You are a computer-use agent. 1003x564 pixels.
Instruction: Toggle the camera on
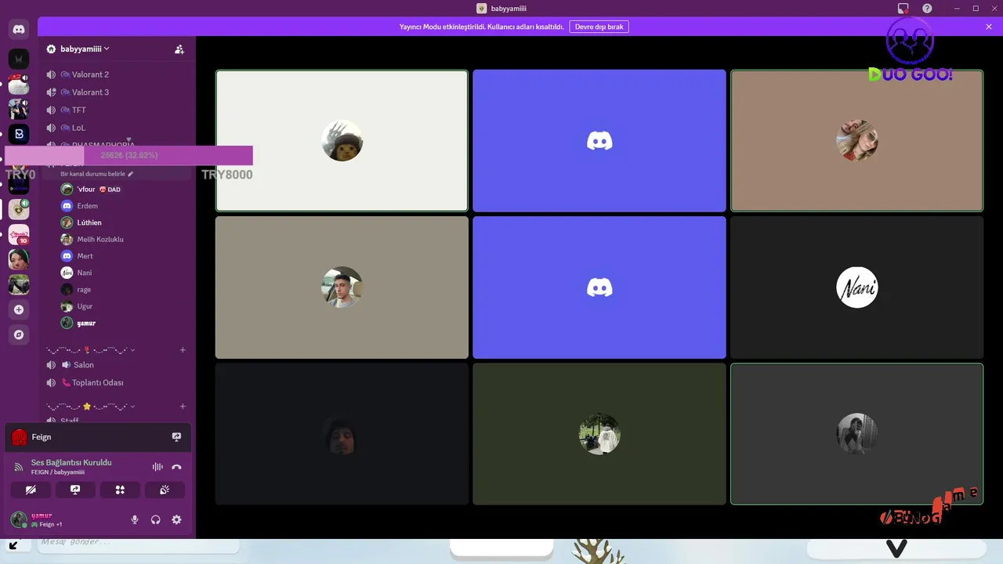(x=31, y=490)
